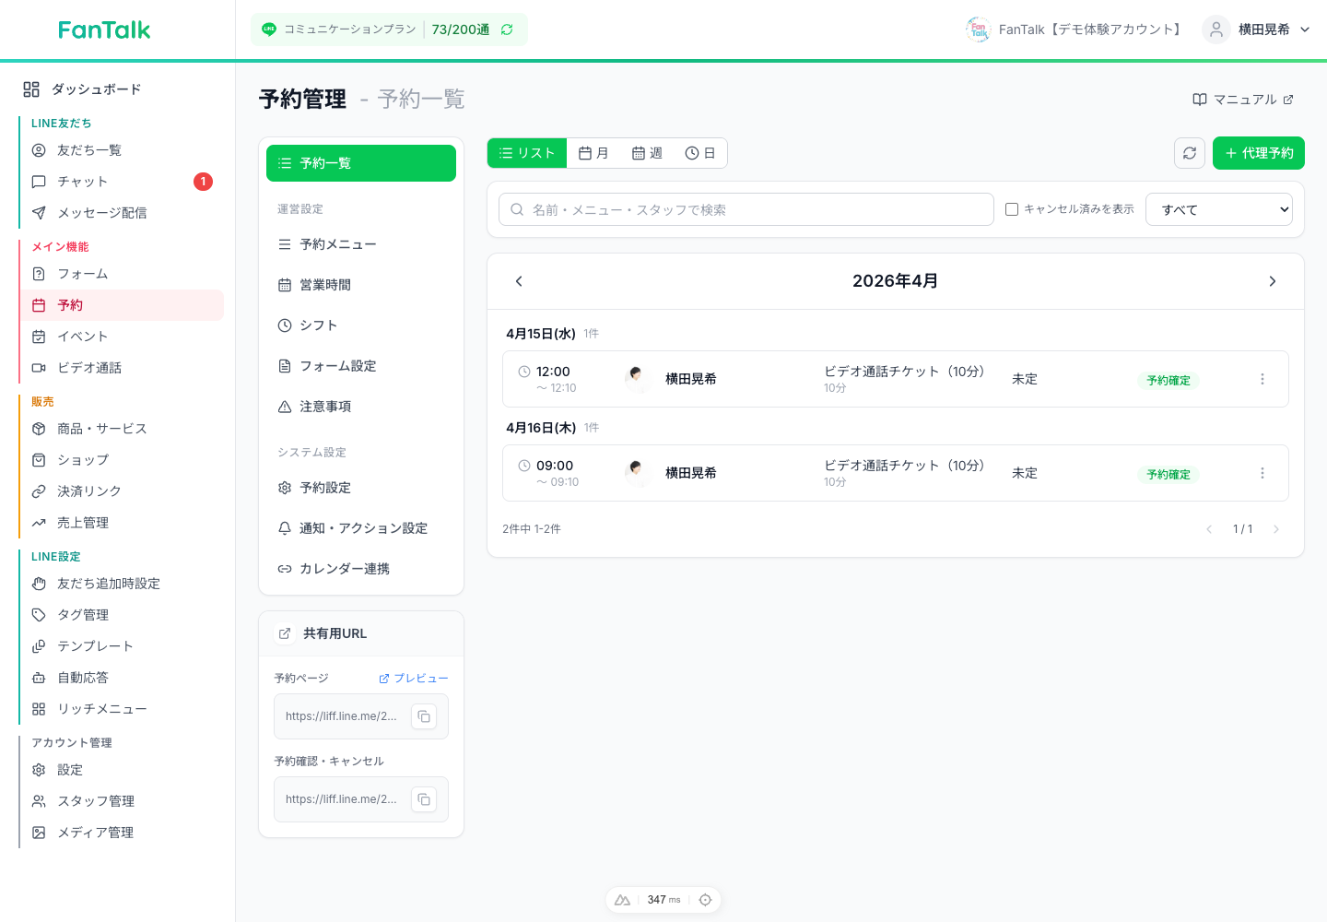1327x922 pixels.
Task: Click the Nuxt devtools logo icon
Action: [x=623, y=900]
